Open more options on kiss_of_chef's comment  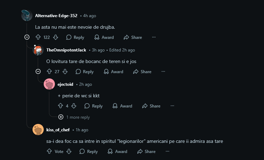click(x=167, y=151)
